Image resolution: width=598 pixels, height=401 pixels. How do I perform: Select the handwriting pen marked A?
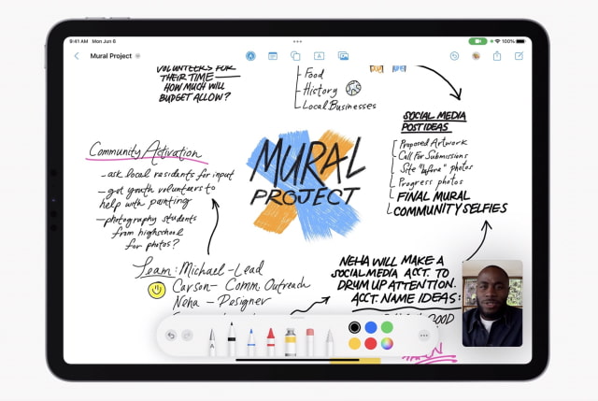(212, 342)
